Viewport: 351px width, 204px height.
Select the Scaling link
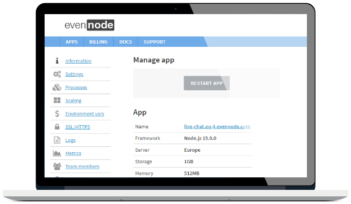[x=73, y=101]
